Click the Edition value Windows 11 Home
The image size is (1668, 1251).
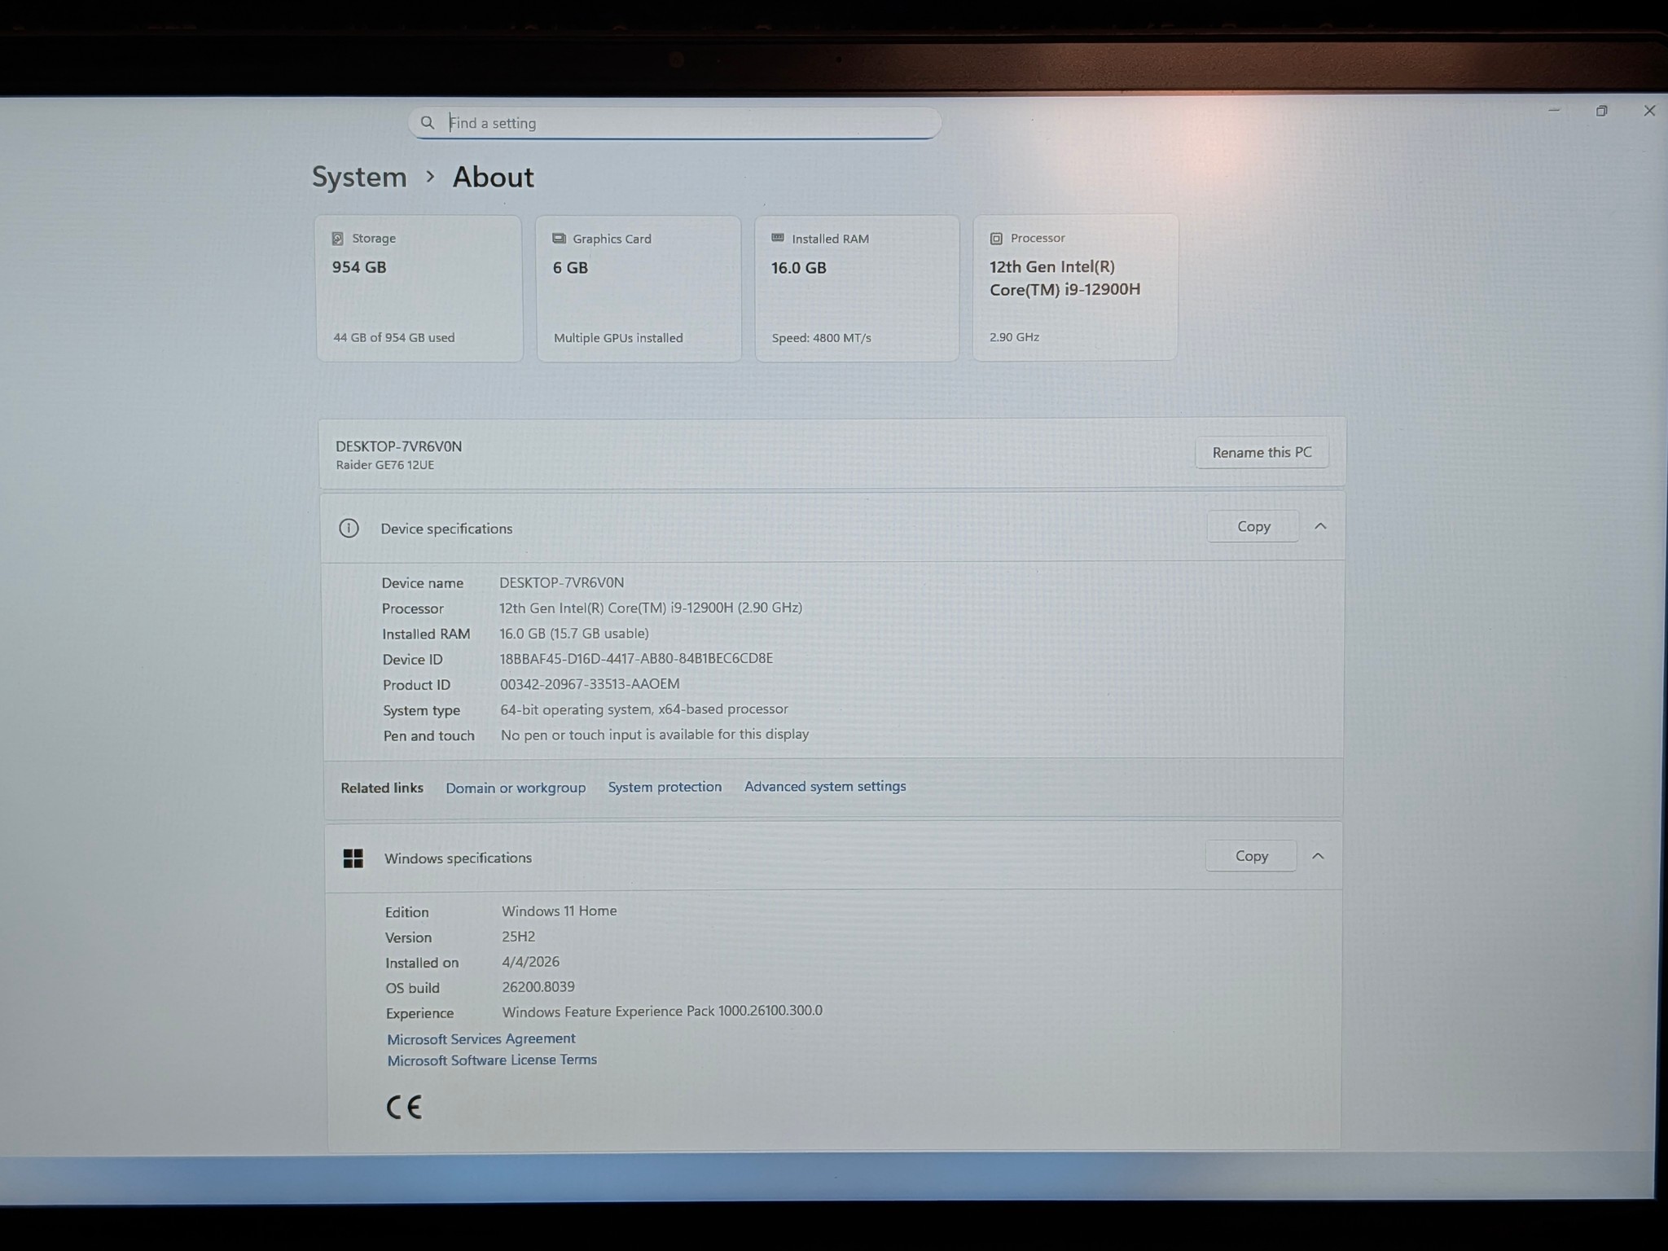pyautogui.click(x=560, y=911)
